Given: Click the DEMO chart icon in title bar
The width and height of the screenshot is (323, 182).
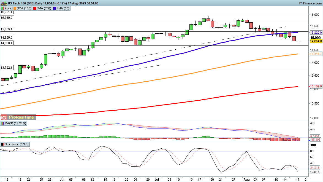Looking at the screenshot, I should pyautogui.click(x=4, y=3).
